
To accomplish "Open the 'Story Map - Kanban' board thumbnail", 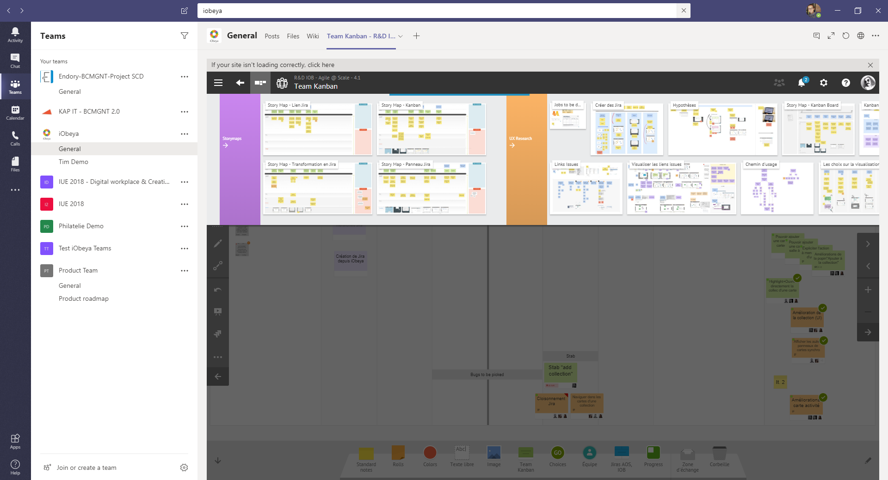I will 431,129.
